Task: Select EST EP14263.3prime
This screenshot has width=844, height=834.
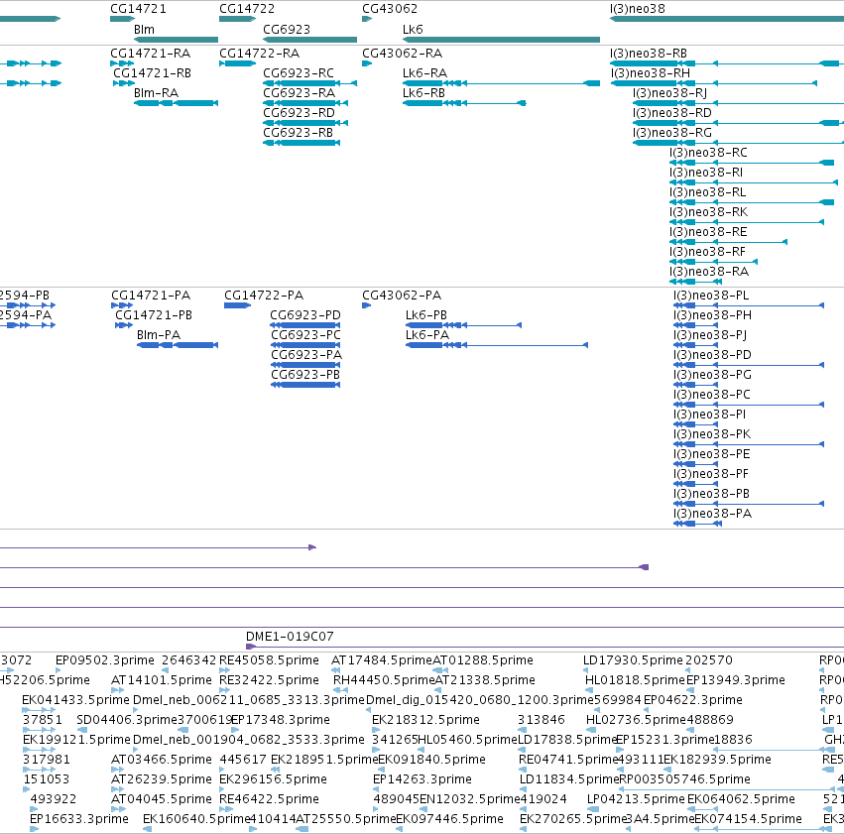Action: (422, 779)
